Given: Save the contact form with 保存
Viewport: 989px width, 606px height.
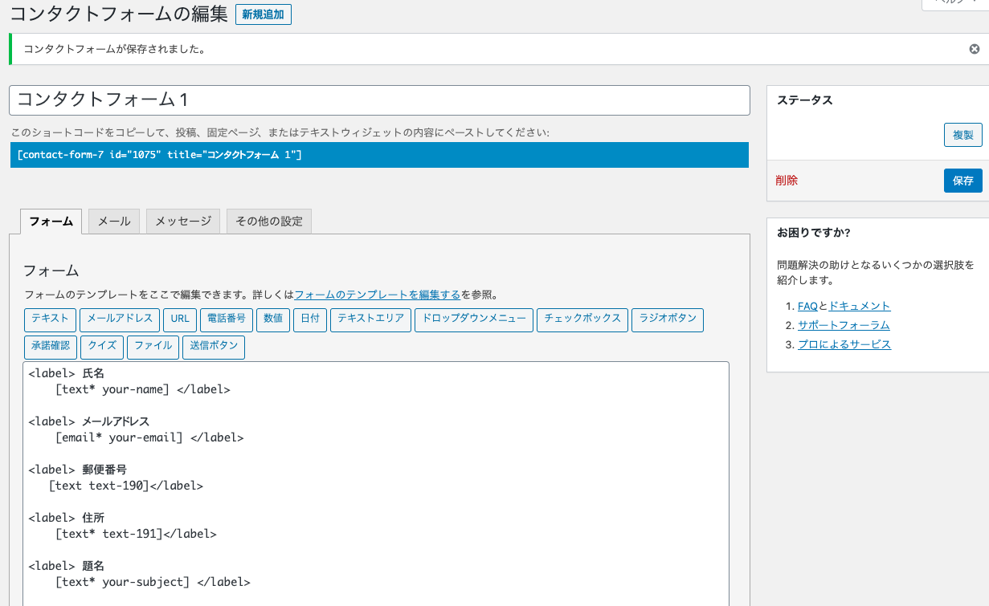Looking at the screenshot, I should [x=962, y=181].
